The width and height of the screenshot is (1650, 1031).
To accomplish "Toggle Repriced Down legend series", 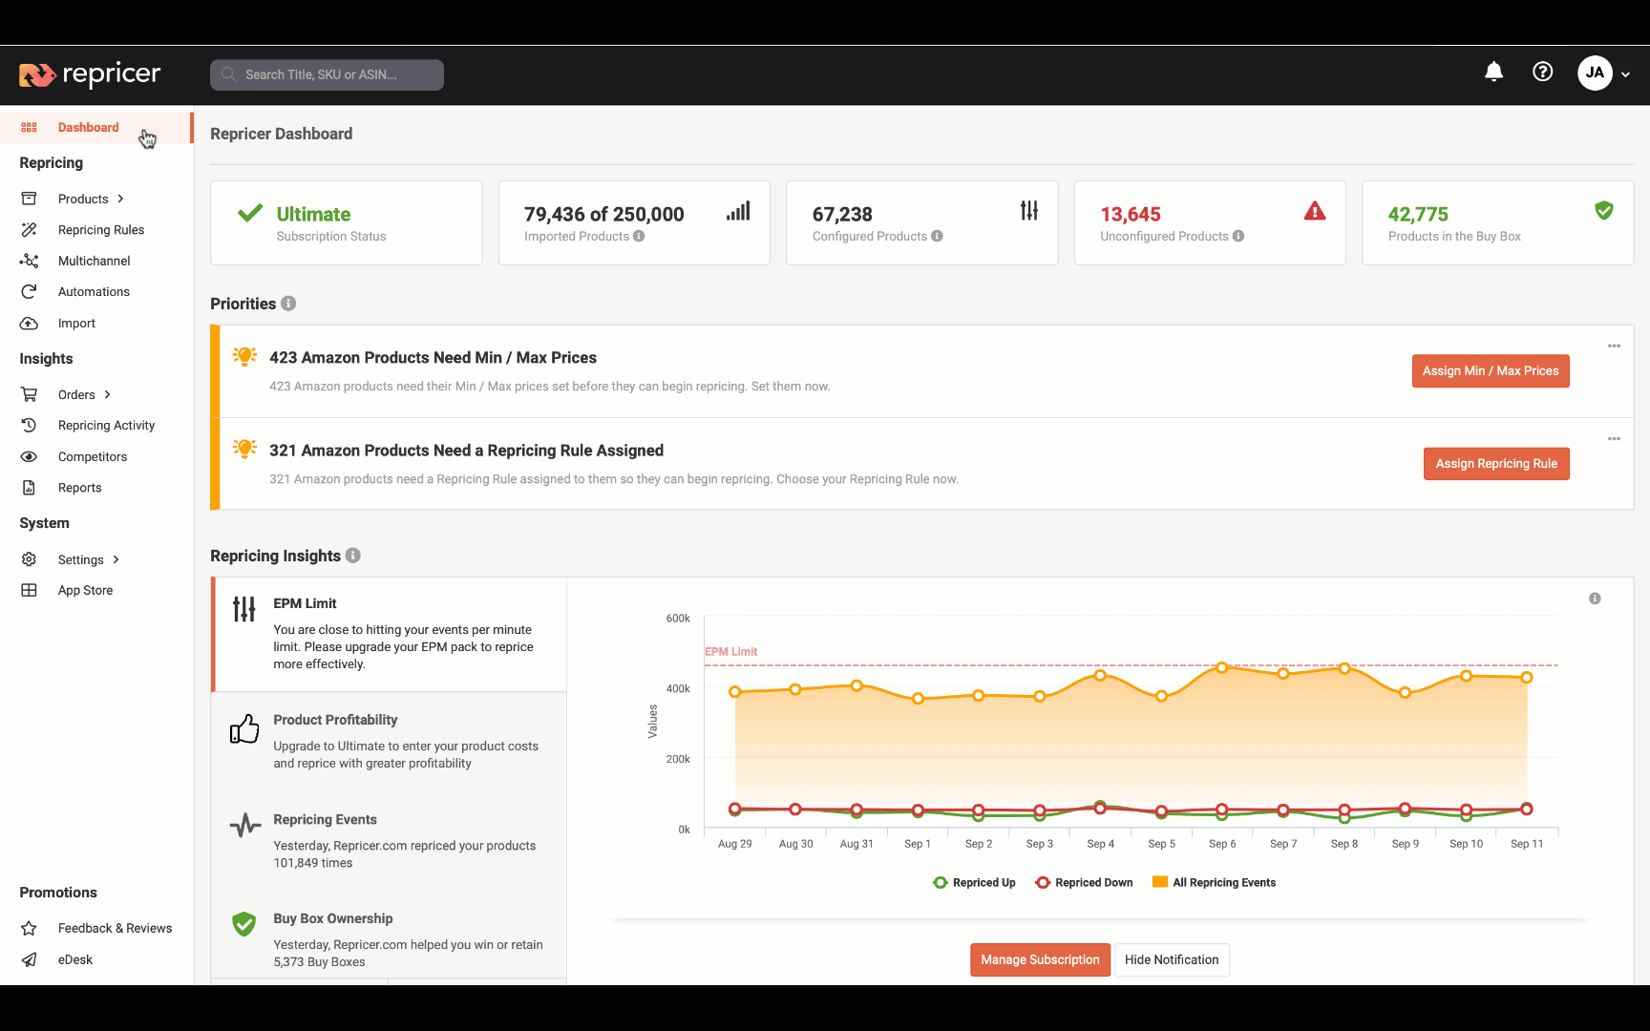I will [1084, 883].
